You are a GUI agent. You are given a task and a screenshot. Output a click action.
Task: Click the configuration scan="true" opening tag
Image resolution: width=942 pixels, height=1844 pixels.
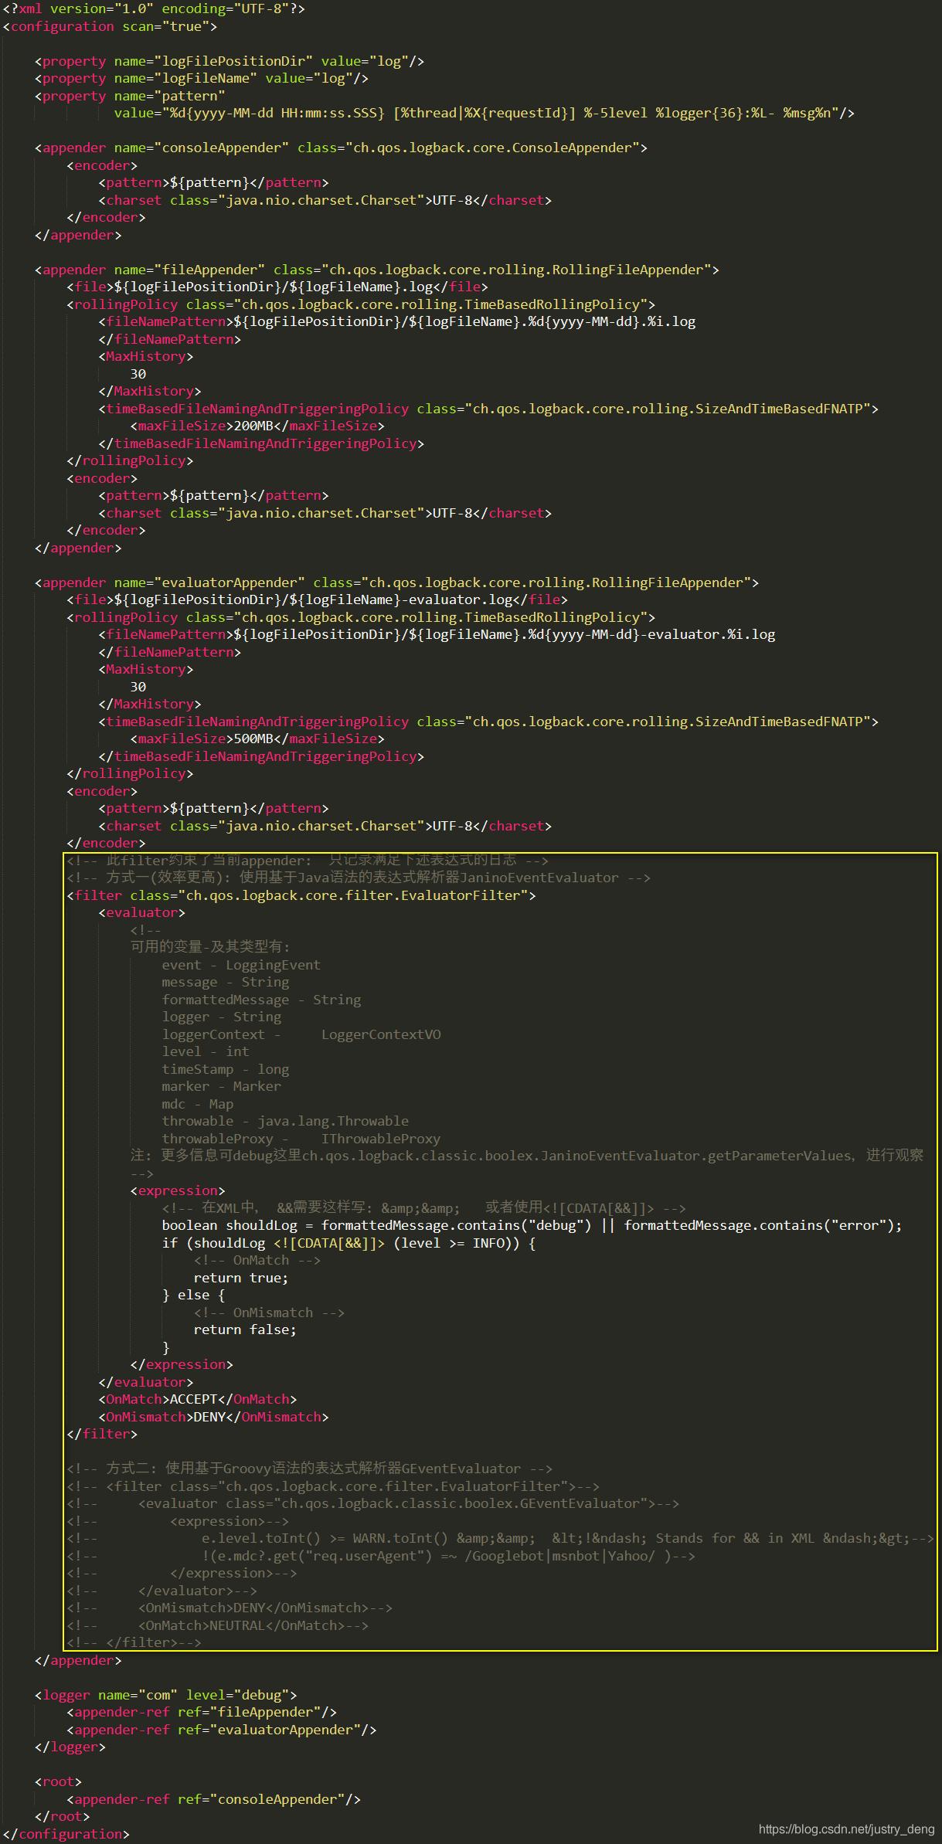[110, 26]
